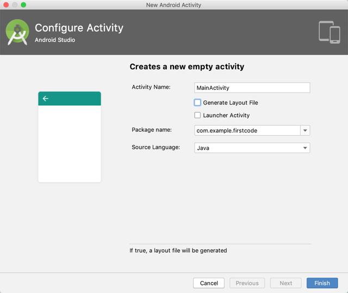This screenshot has width=348, height=293.
Task: Toggle the Launcher Activity checkbox
Action: click(197, 115)
